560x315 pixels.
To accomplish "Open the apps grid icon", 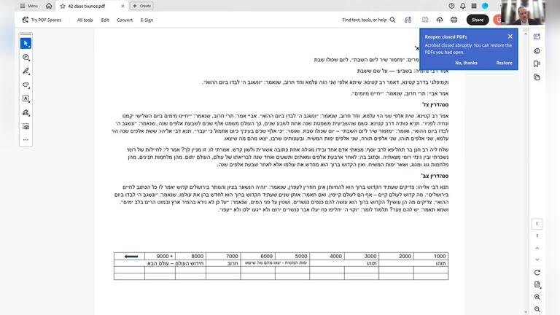I will [473, 6].
